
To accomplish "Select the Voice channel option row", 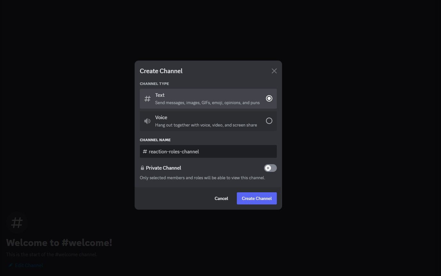I will pyautogui.click(x=208, y=121).
